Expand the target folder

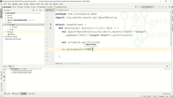pos(6,32)
